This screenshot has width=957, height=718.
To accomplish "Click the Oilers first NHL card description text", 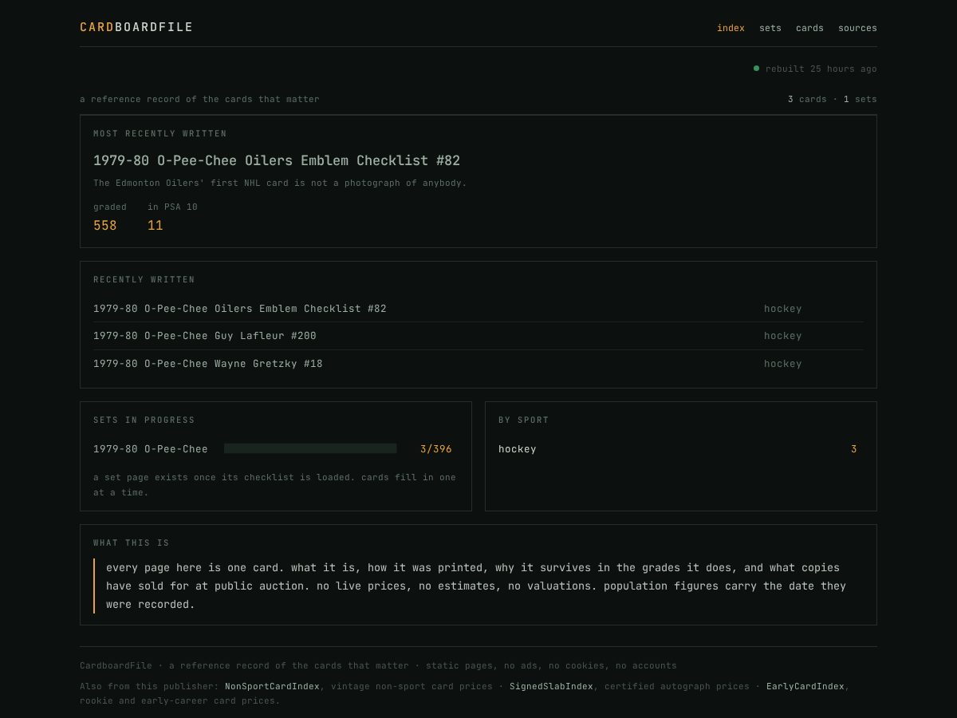I will 280,183.
